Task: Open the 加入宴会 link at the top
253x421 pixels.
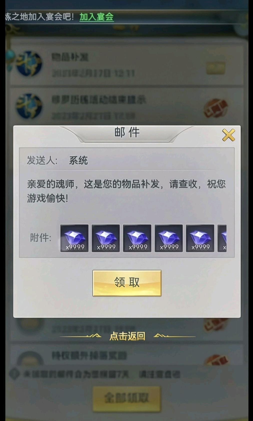Action: click(97, 17)
